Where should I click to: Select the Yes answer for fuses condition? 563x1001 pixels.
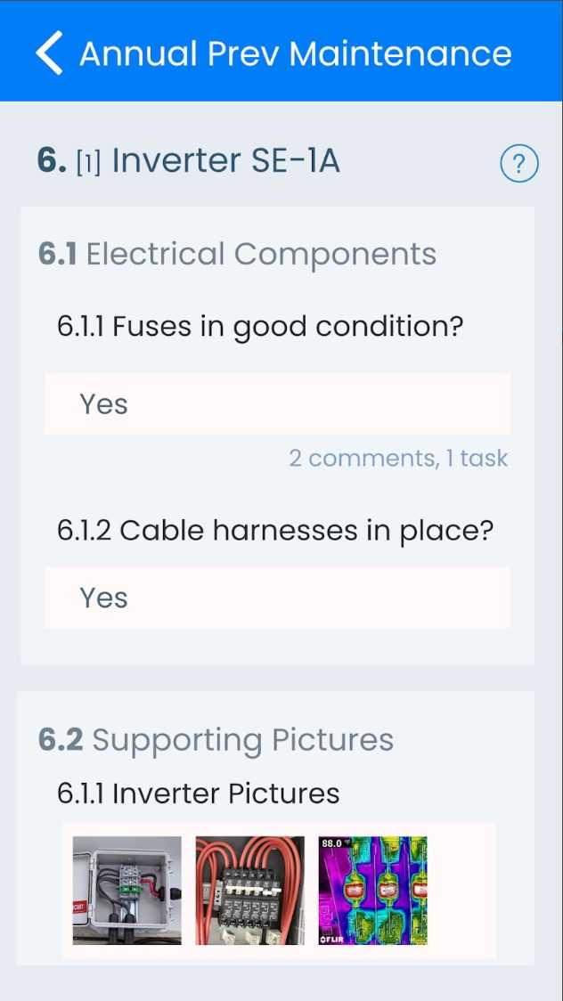tap(277, 404)
